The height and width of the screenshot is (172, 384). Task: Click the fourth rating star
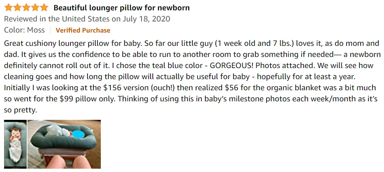(x=35, y=8)
